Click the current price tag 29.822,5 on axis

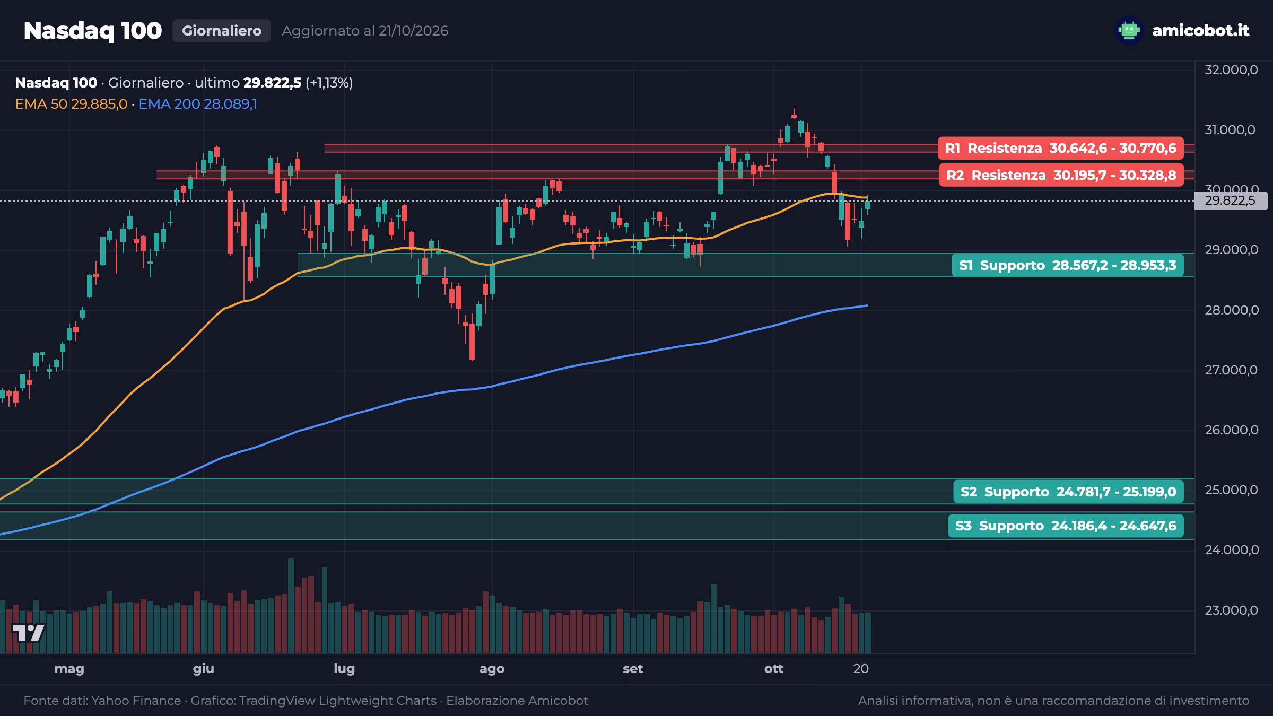[1231, 200]
